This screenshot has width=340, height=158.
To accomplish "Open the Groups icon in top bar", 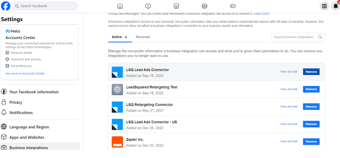I will point(205,6).
